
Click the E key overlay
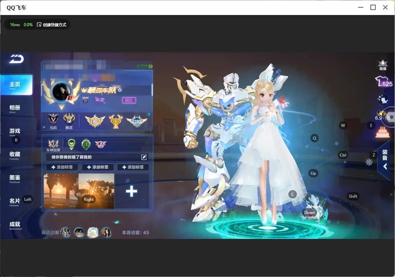pos(371,125)
